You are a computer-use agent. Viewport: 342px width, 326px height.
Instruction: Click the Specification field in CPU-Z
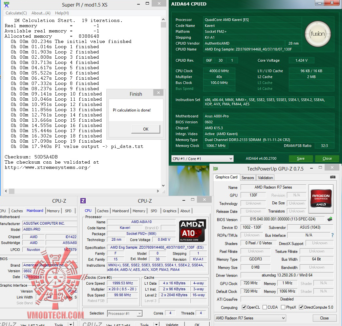157,247
